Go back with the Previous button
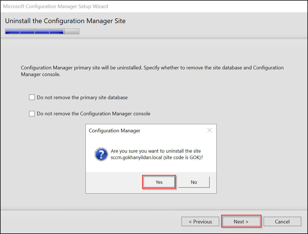Screen dimensions: 308x234 (x=200, y=221)
